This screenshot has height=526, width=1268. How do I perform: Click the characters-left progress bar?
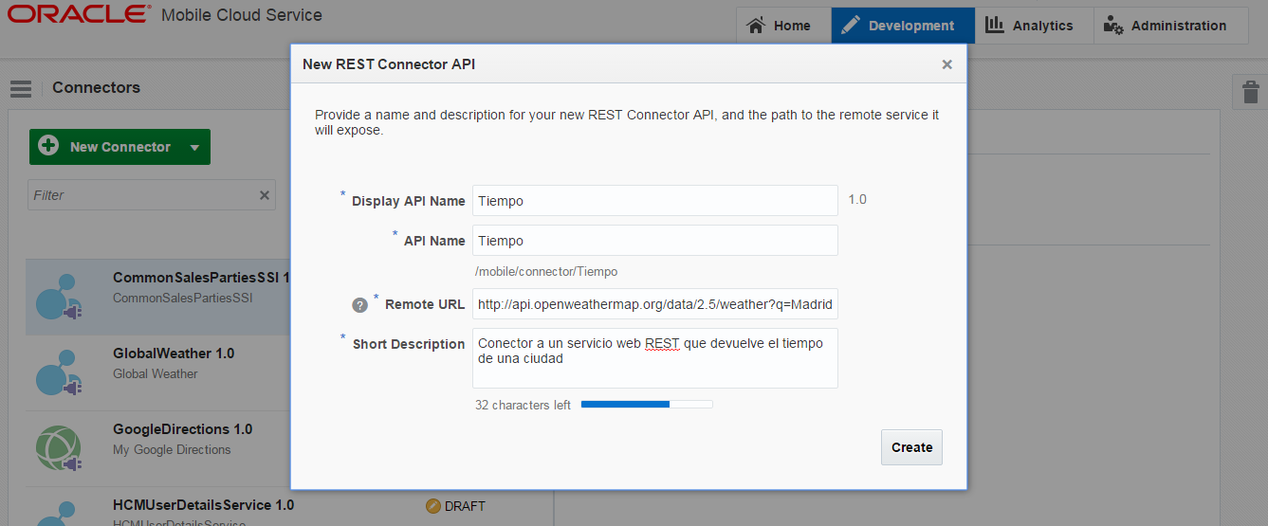tap(647, 405)
